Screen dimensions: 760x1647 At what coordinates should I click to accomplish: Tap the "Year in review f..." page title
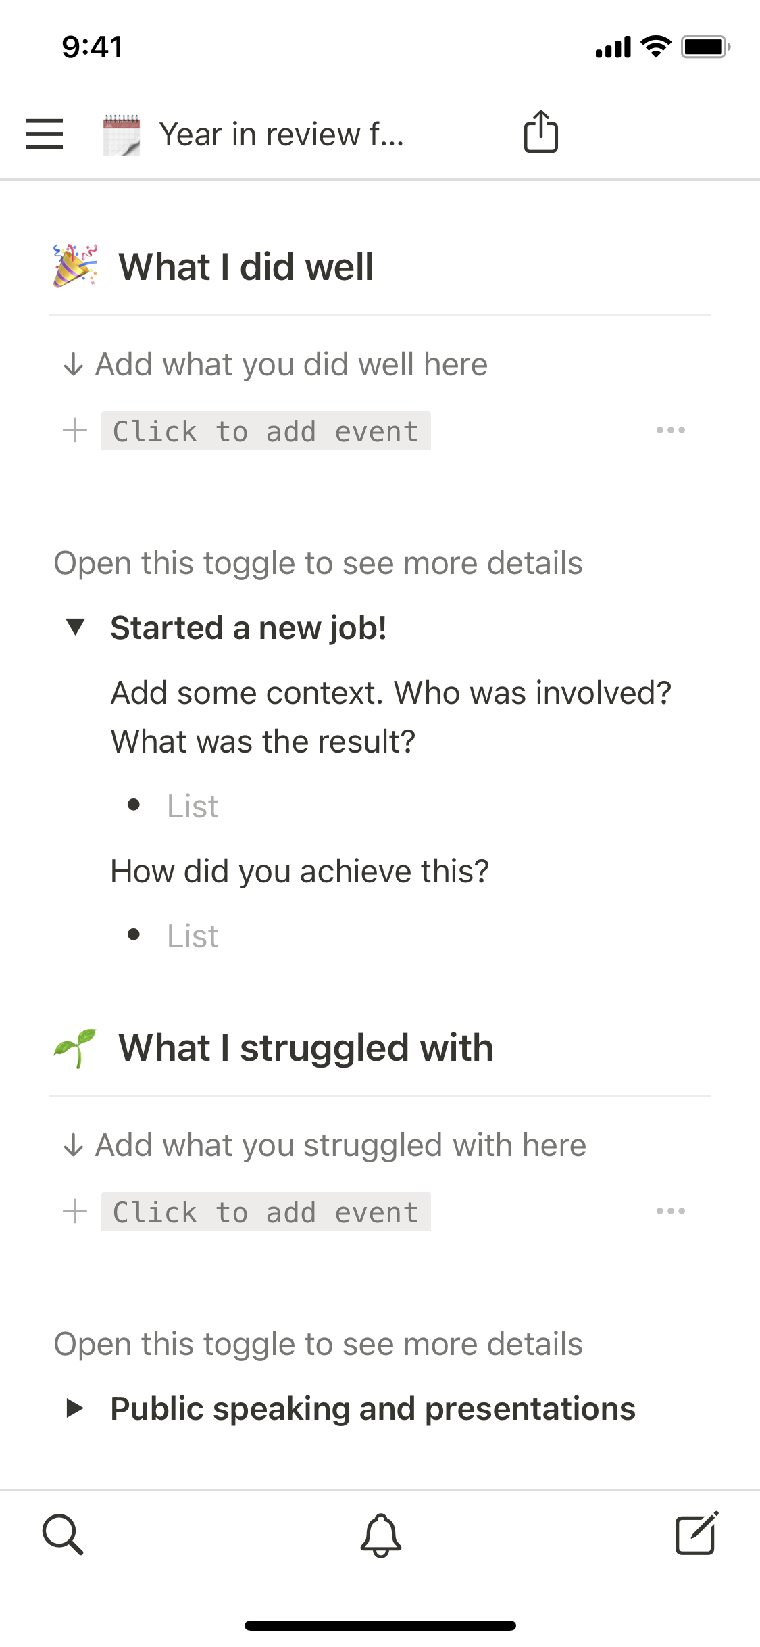(281, 135)
